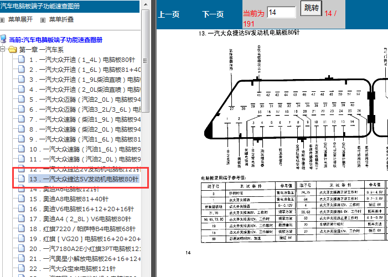Screen dimensions: 388x277
Task: Go to next page with 下一页
Action: click(213, 14)
